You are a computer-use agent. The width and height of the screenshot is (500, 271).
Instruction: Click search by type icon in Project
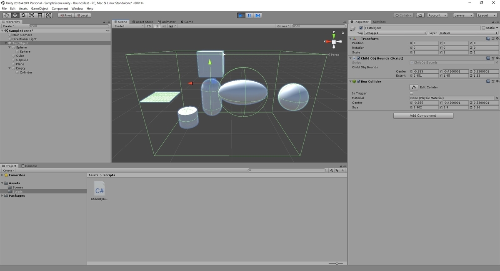(x=332, y=170)
